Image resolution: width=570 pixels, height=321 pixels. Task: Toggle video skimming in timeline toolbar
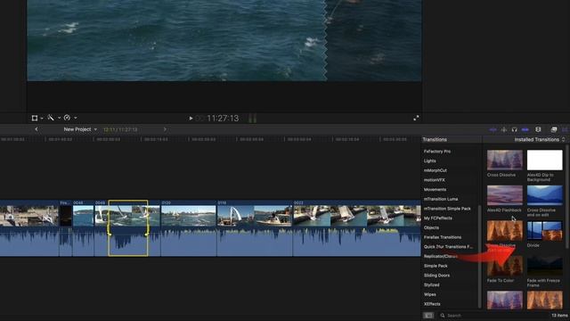point(493,129)
